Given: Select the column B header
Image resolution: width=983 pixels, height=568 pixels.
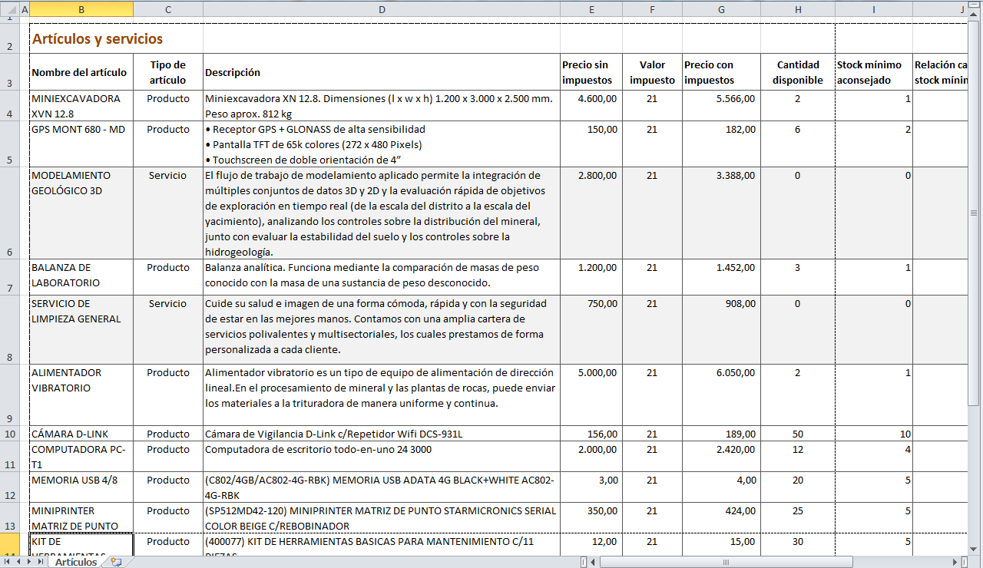Looking at the screenshot, I should click(81, 8).
